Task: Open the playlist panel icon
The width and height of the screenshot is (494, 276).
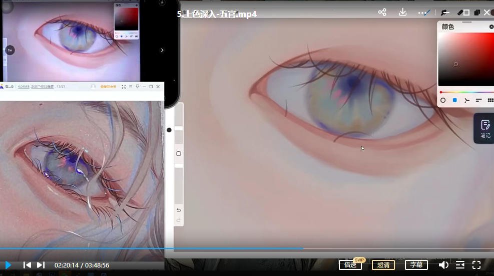Action: (460, 265)
